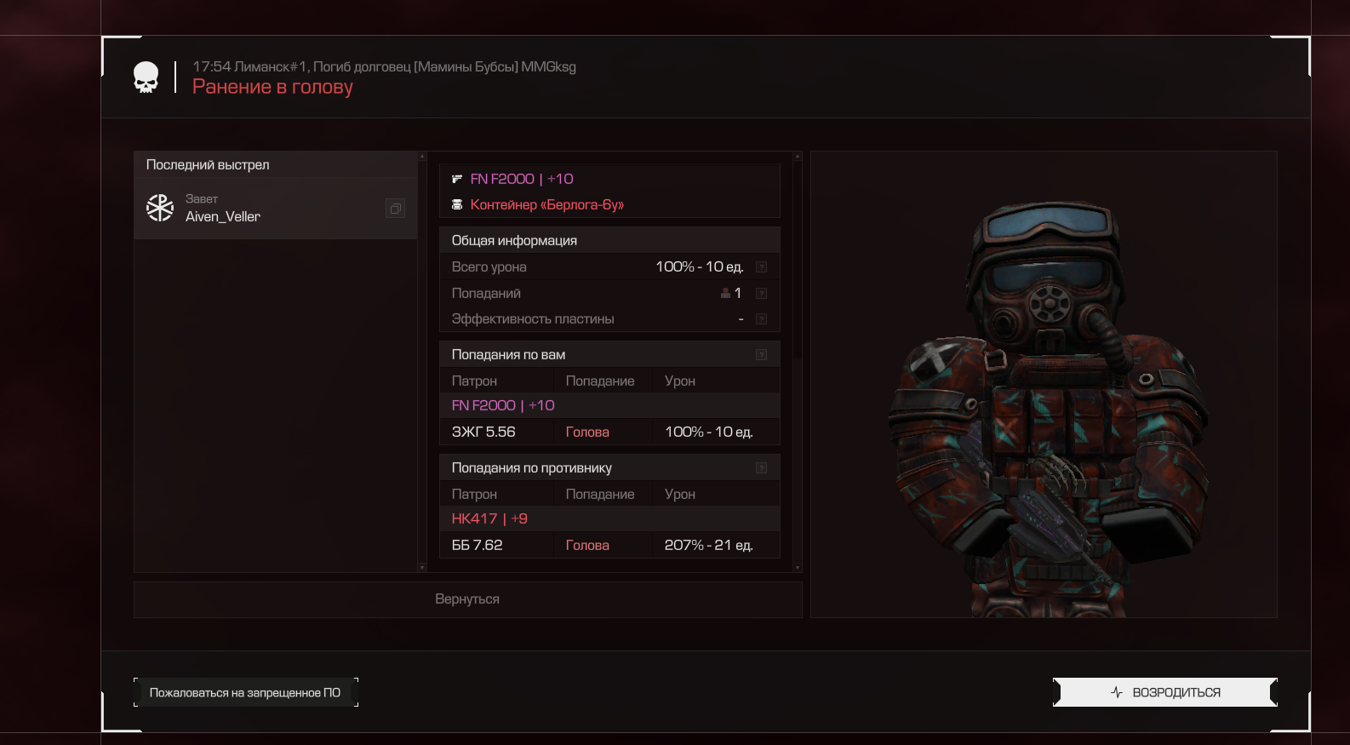Click the container icon beside Берлога-6у
This screenshot has width=1350, height=745.
point(457,204)
